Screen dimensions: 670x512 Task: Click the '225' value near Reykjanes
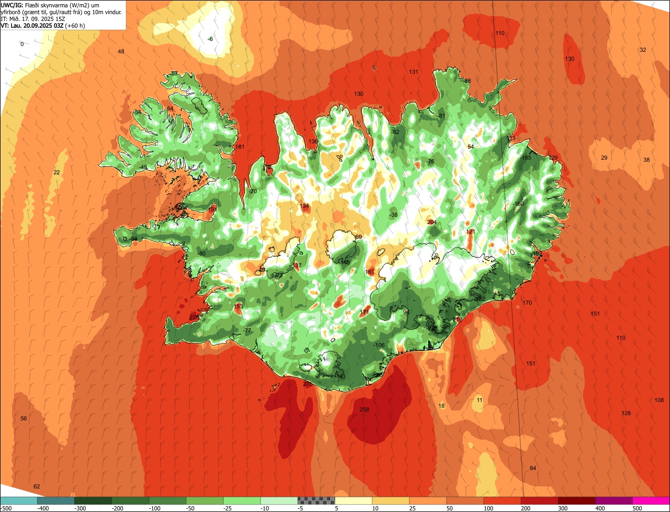(194, 317)
